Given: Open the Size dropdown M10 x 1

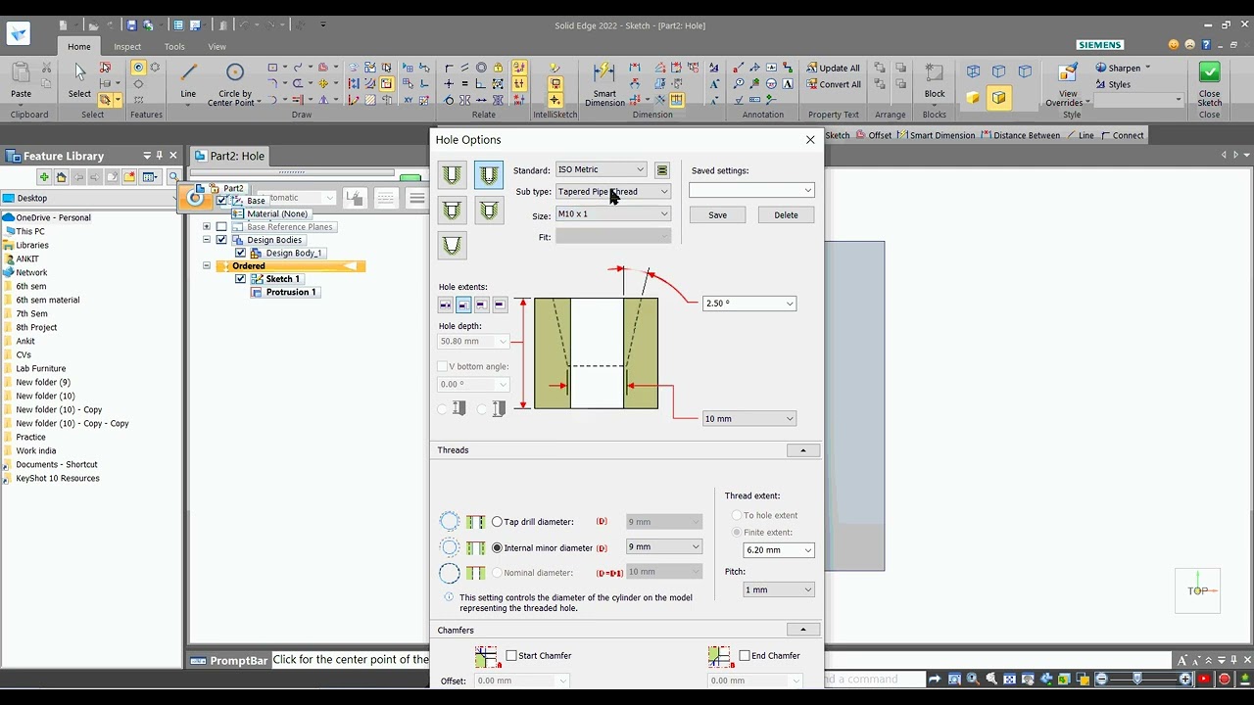Looking at the screenshot, I should click(613, 214).
